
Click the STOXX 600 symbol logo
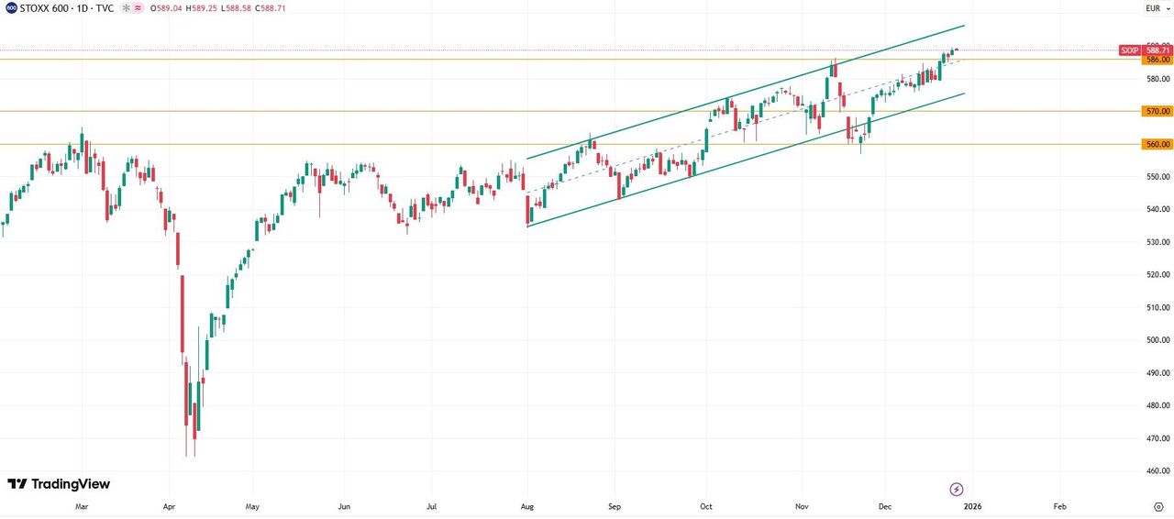tap(11, 8)
